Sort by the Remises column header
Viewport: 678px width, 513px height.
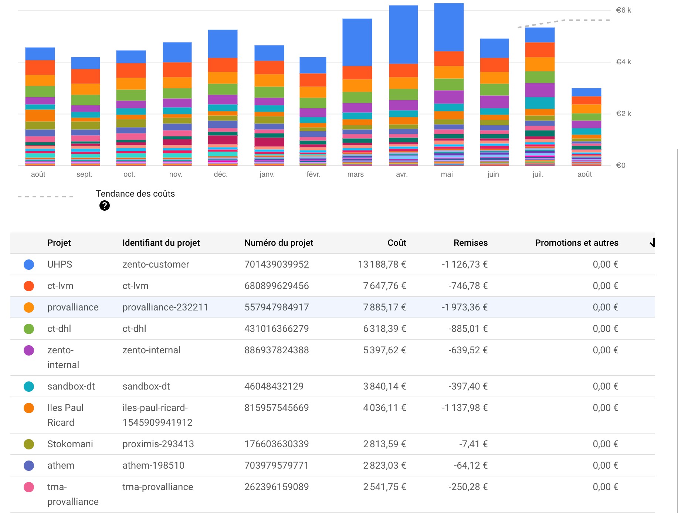click(x=471, y=243)
